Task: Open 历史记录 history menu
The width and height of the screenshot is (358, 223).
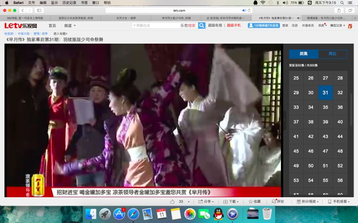Action: 70,3
